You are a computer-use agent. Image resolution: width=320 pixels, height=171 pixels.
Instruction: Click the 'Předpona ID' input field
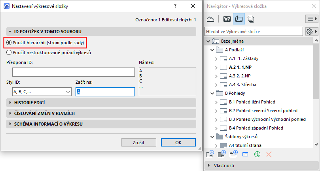[x=74, y=72]
